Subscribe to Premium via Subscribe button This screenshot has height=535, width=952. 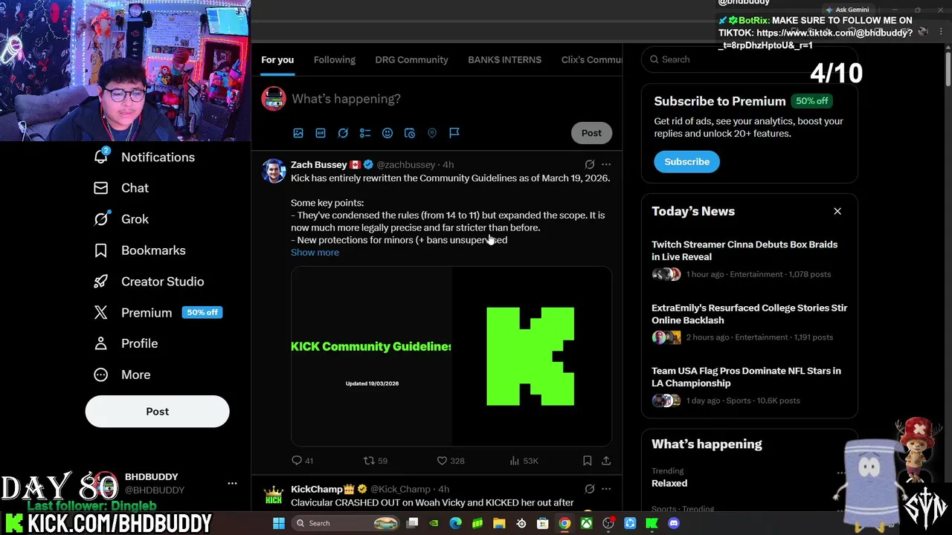(x=686, y=162)
